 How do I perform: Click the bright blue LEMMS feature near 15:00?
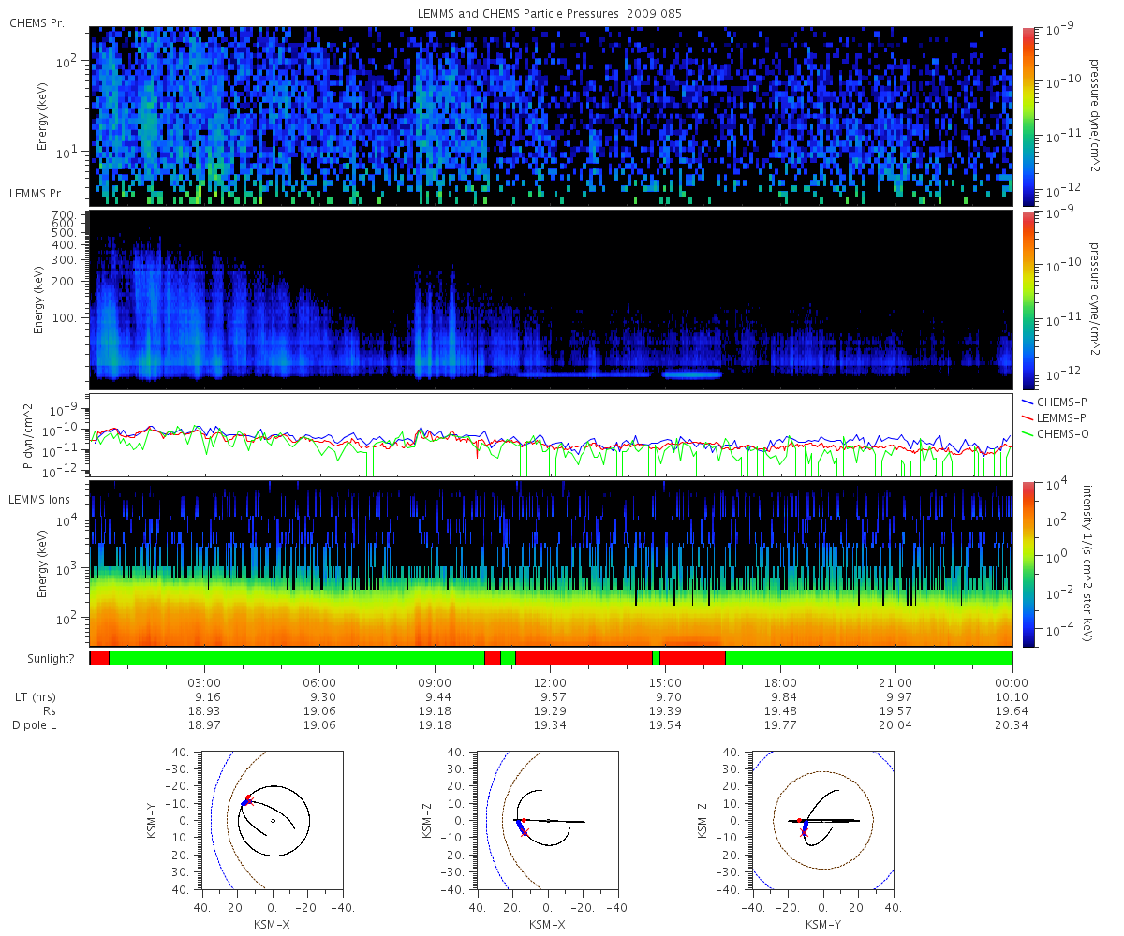point(692,374)
